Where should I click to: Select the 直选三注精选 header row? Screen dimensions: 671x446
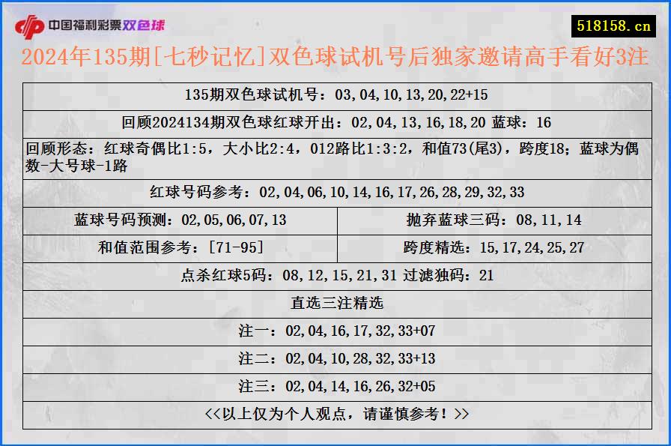335,303
